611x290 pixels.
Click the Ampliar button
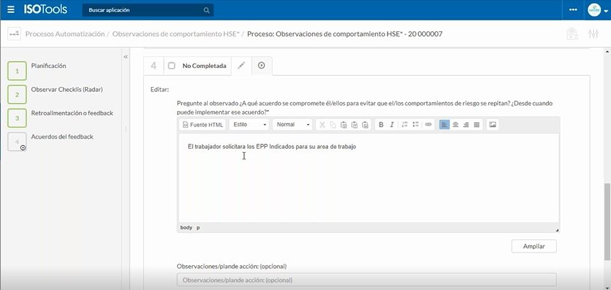point(533,246)
